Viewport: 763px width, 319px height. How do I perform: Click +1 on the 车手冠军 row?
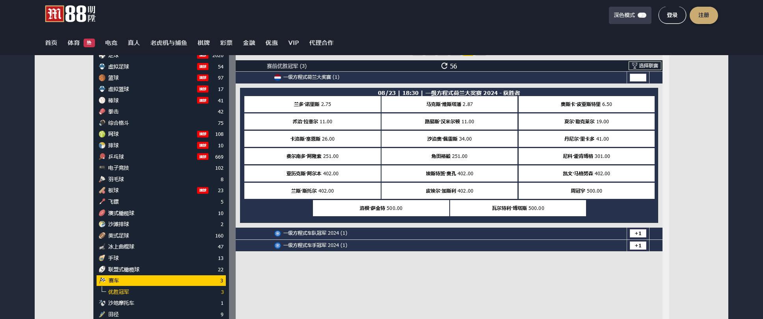tap(638, 245)
